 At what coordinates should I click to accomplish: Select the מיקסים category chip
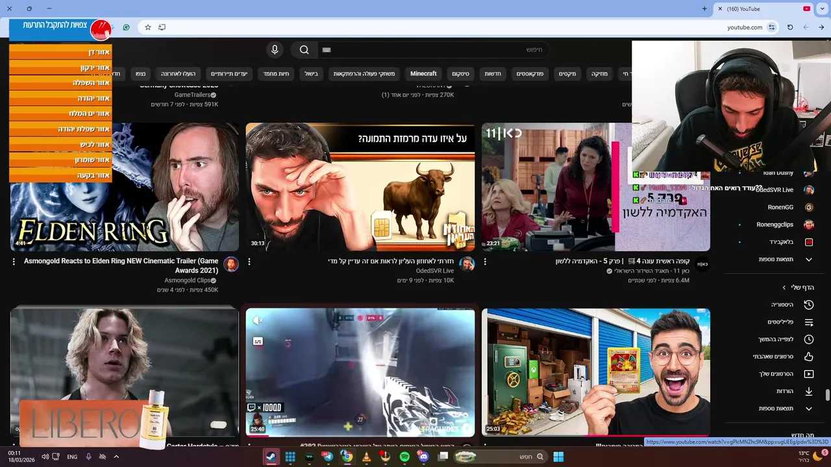[x=567, y=74]
